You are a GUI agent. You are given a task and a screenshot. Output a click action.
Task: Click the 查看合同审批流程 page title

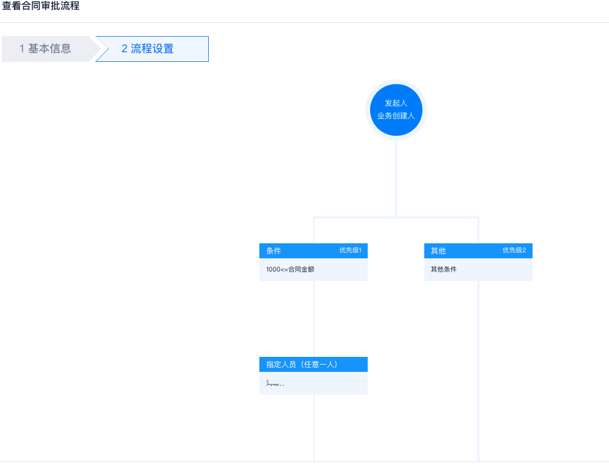[x=41, y=6]
